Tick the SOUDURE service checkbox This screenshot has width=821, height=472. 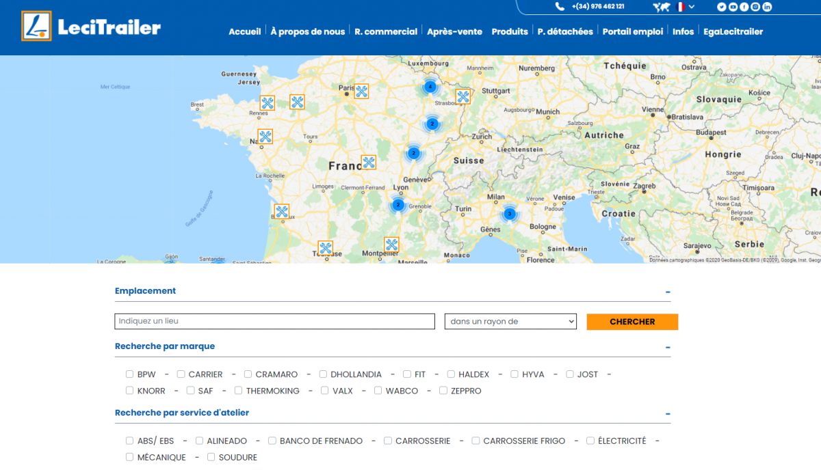[x=211, y=457]
